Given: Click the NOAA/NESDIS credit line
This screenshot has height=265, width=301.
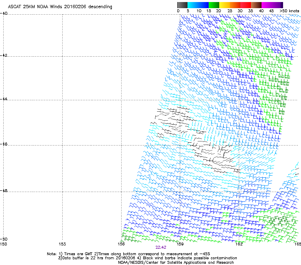Looking at the screenshot, I should tap(176, 263).
